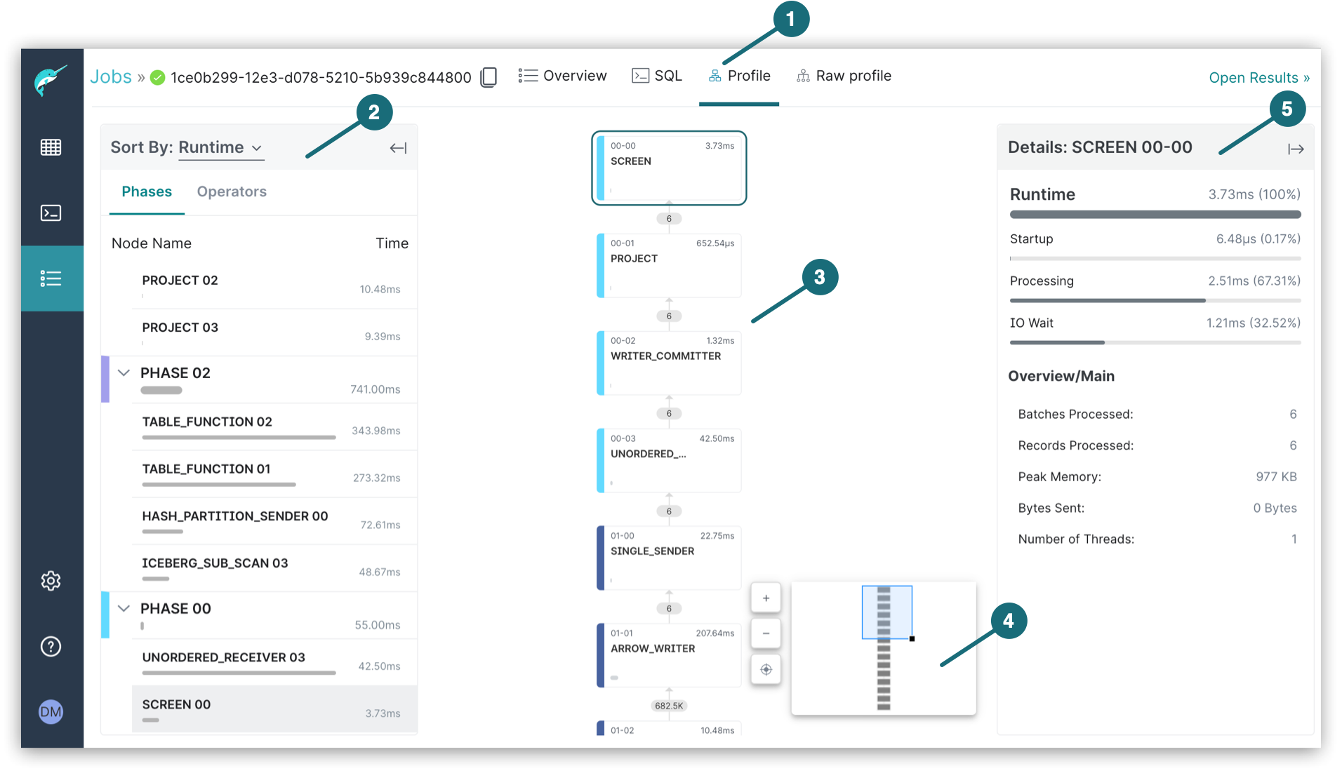The width and height of the screenshot is (1342, 773).
Task: Click the minimap graph overview thumbnail
Action: (x=883, y=648)
